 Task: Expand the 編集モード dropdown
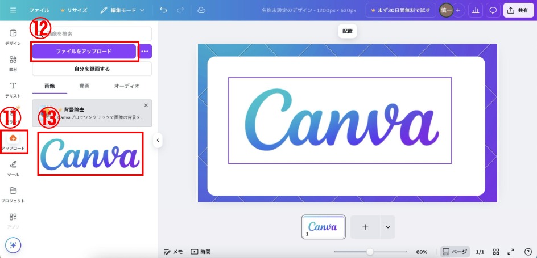click(122, 10)
